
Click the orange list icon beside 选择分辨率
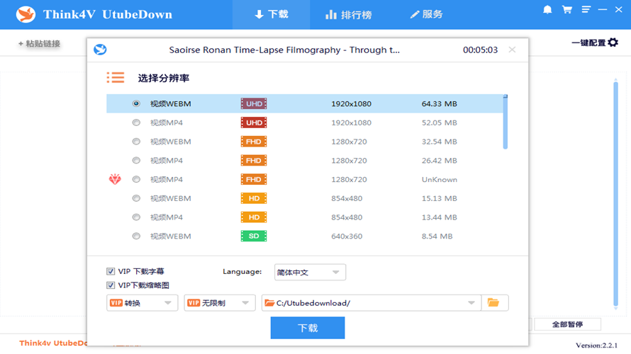tap(116, 77)
